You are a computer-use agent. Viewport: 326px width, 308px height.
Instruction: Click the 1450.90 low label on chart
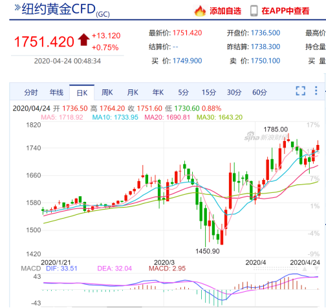point(208,251)
